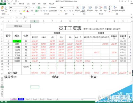133x103 pixels.
Task: Redo the last undone action
Action: pos(12,1)
